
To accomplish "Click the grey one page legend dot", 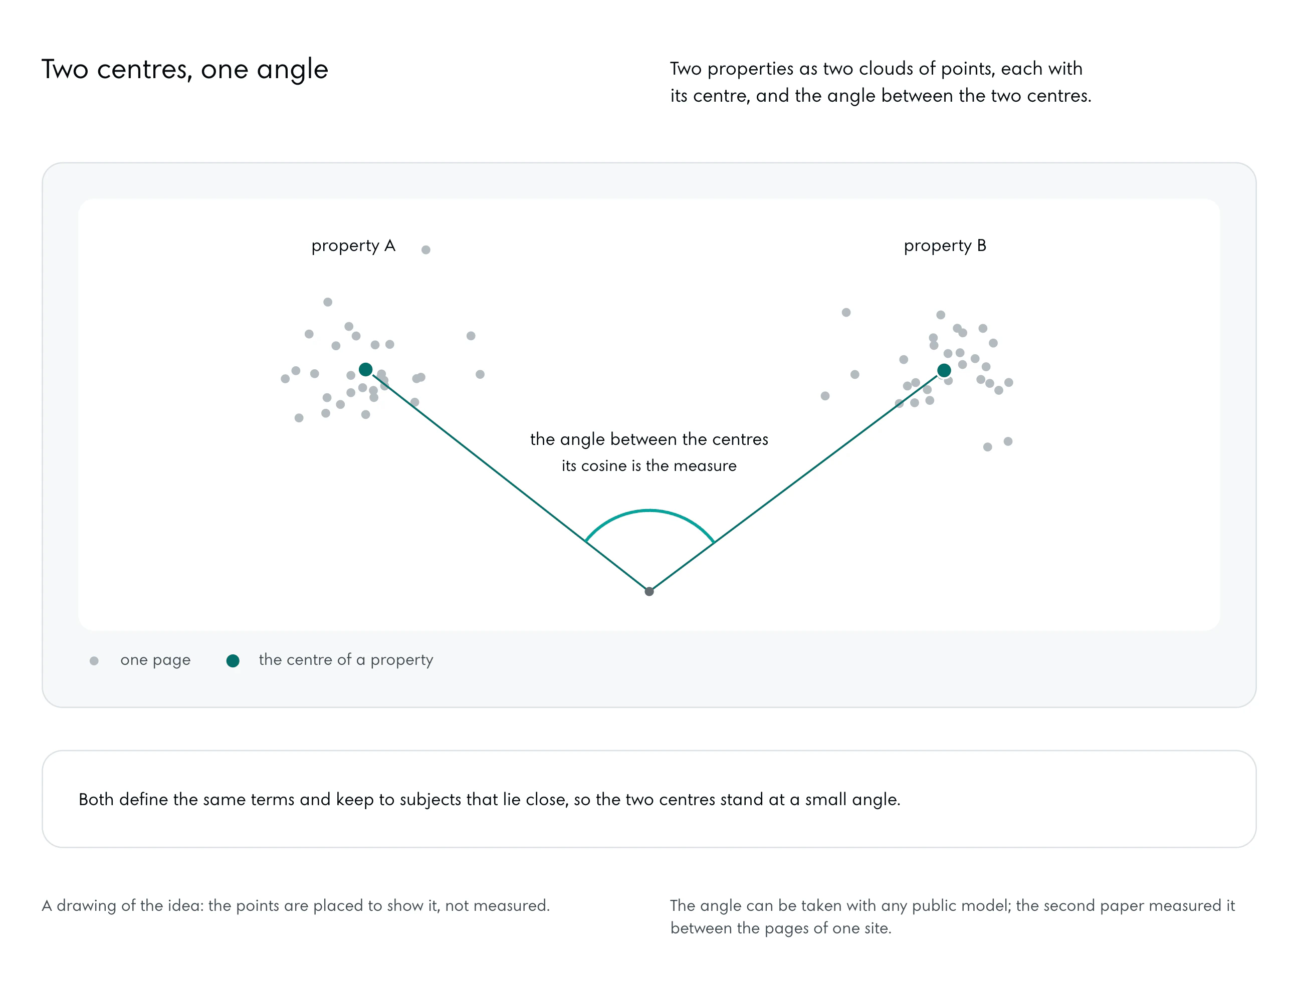I will (x=94, y=661).
